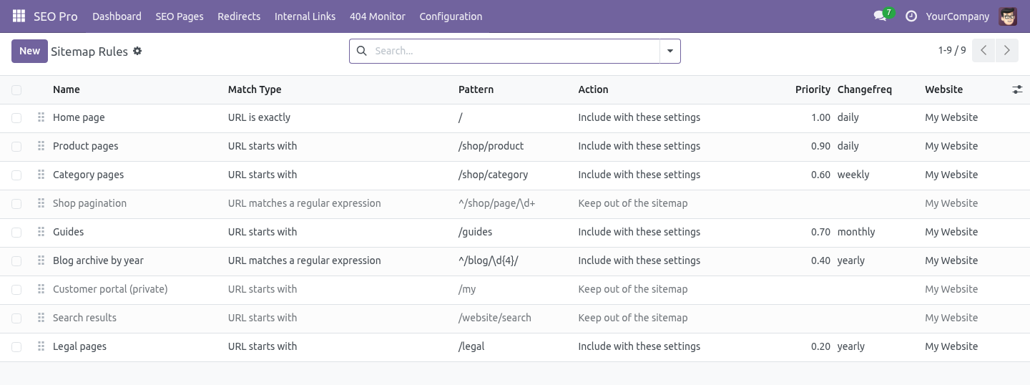Image resolution: width=1030 pixels, height=385 pixels.
Task: Open the user avatar menu
Action: (1008, 16)
